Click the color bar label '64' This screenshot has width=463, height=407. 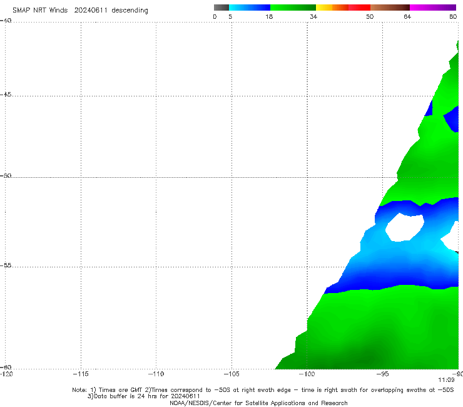point(407,17)
